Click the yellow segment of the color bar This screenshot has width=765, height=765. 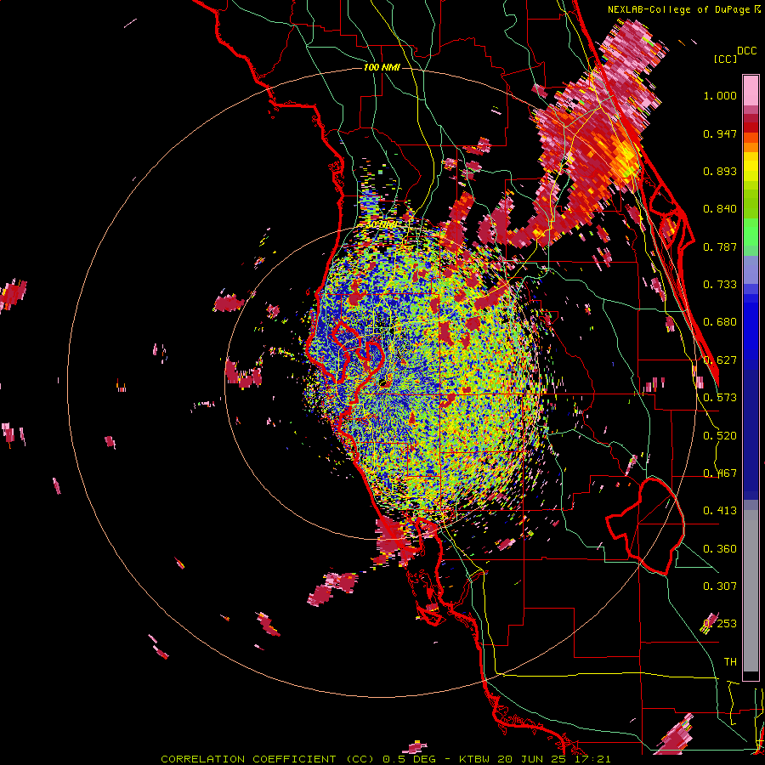click(751, 167)
